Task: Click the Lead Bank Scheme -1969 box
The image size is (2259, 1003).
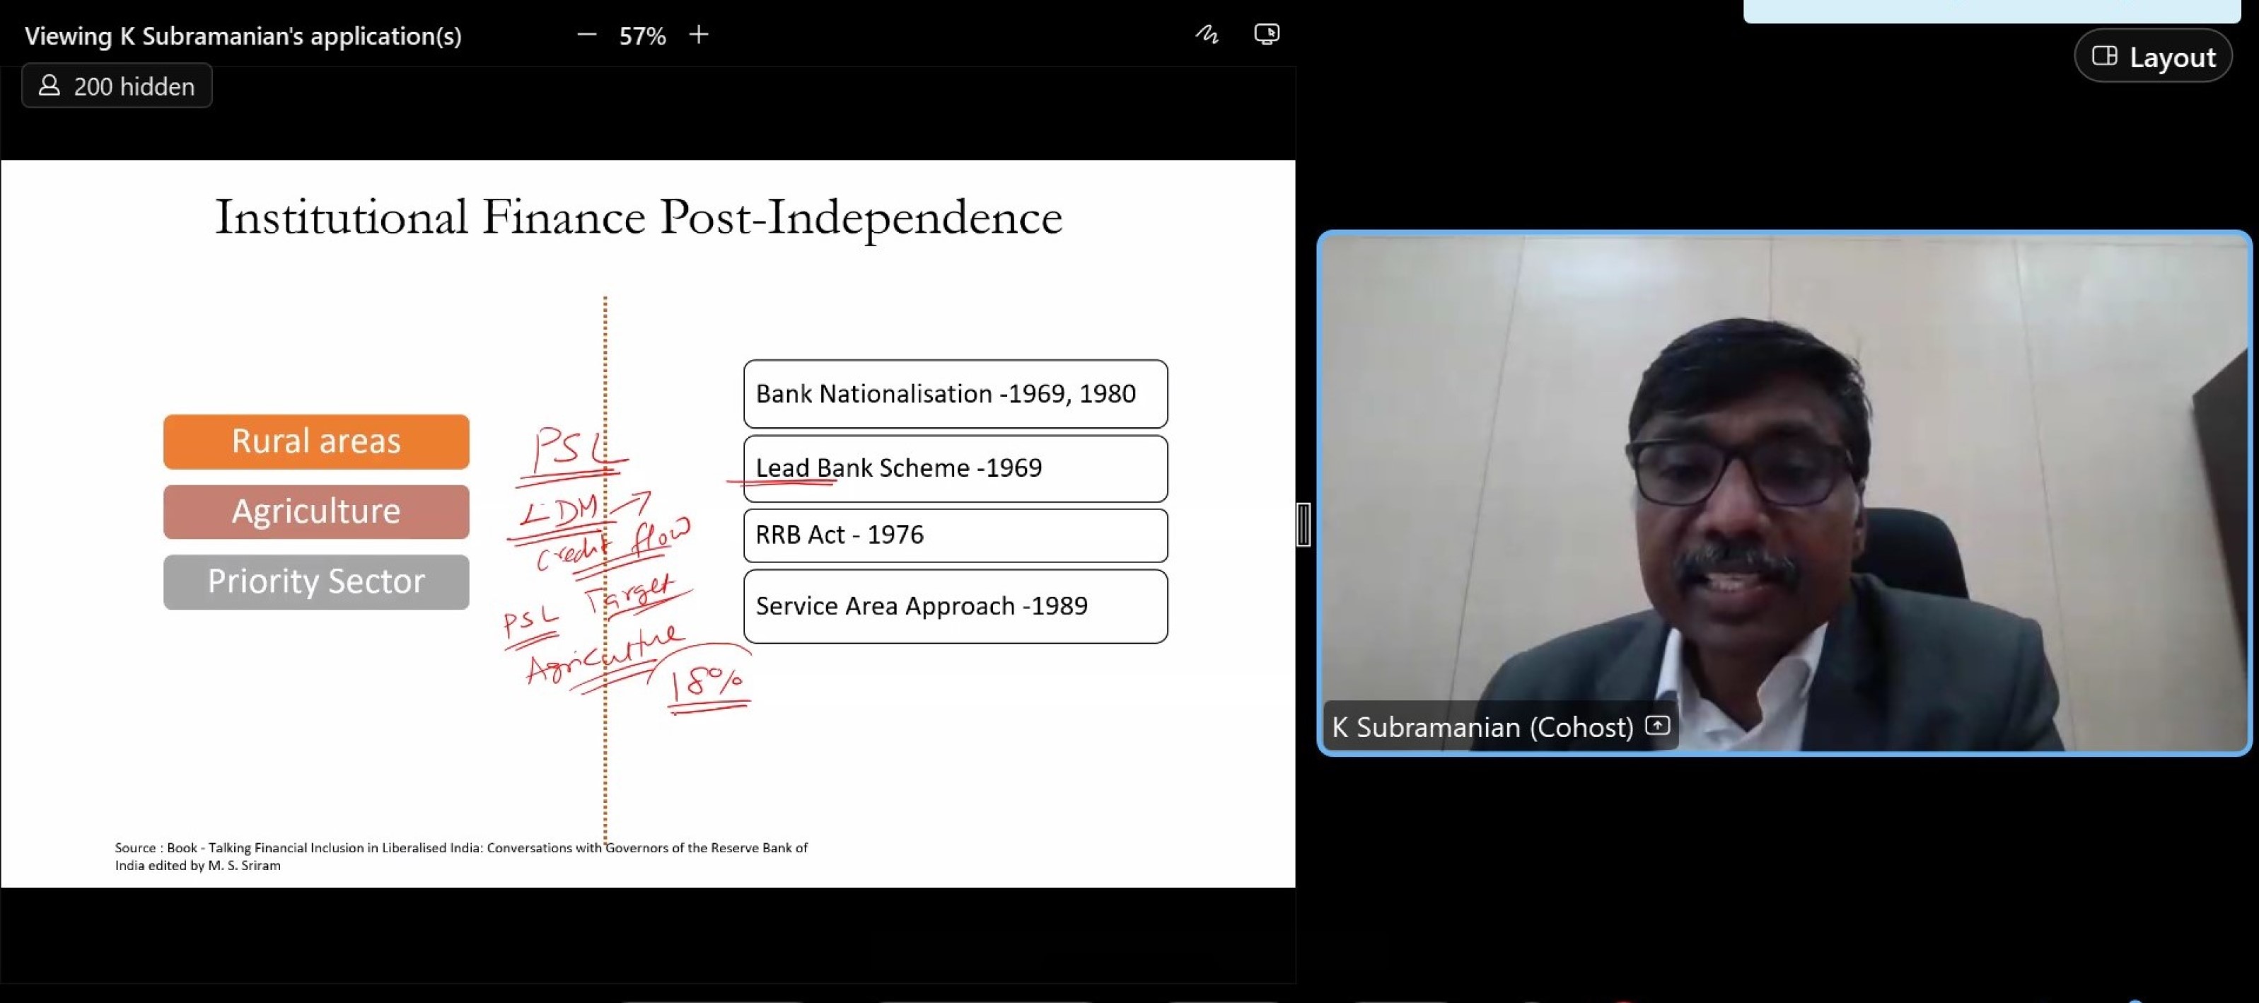Action: [x=955, y=468]
